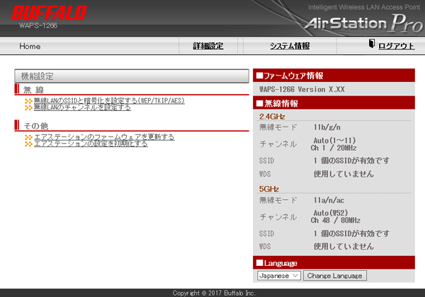Image resolution: width=425 pixels, height=297 pixels.
Task: Click the 機能設定 panel header
Action: [x=131, y=76]
